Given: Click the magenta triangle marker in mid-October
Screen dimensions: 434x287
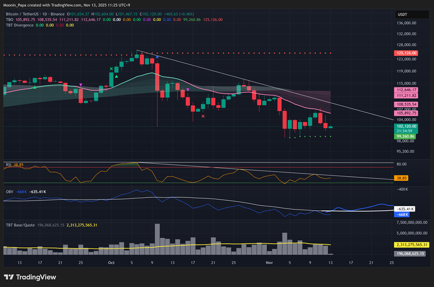Looking at the screenshot, I should tap(188, 89).
